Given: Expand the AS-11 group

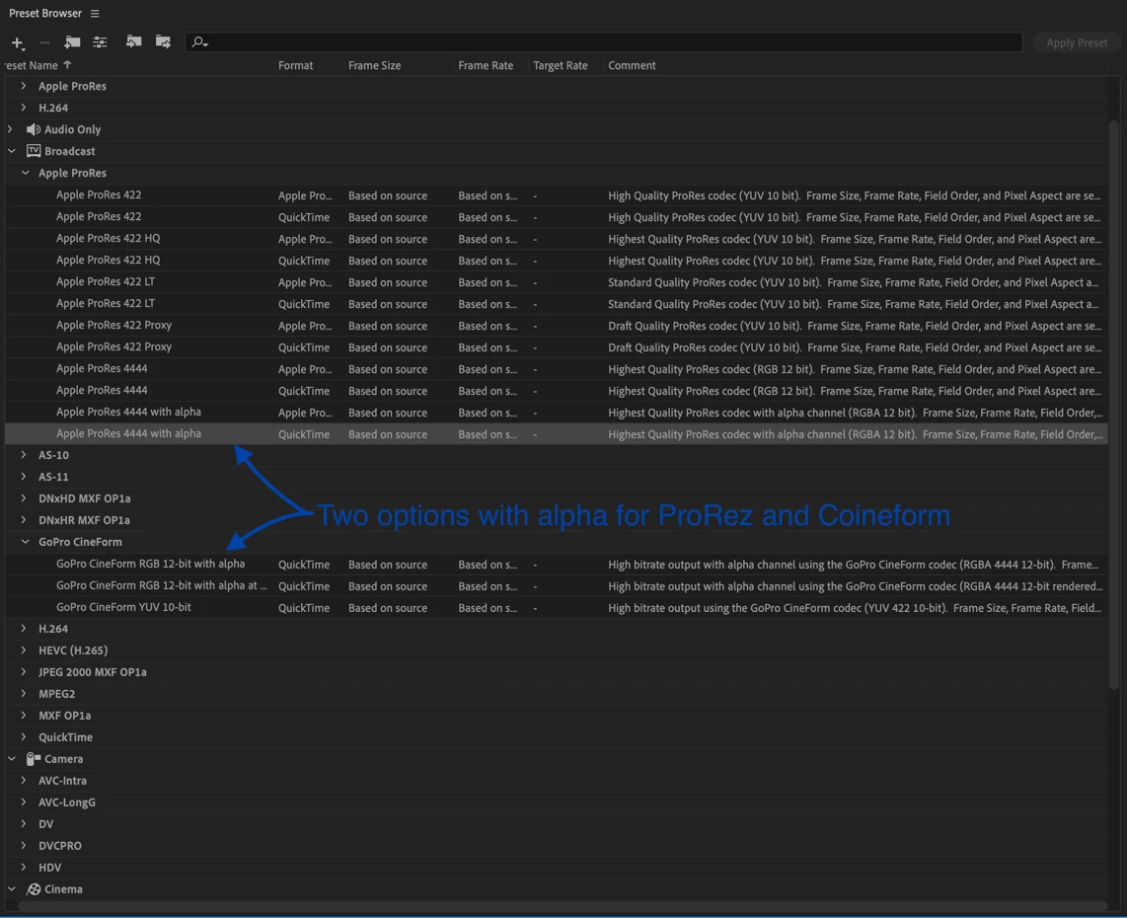Looking at the screenshot, I should pyautogui.click(x=24, y=477).
